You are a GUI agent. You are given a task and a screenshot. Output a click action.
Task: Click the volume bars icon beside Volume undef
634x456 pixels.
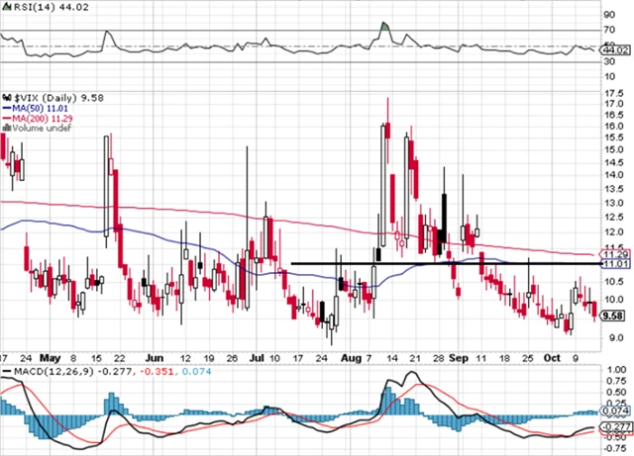(5, 128)
